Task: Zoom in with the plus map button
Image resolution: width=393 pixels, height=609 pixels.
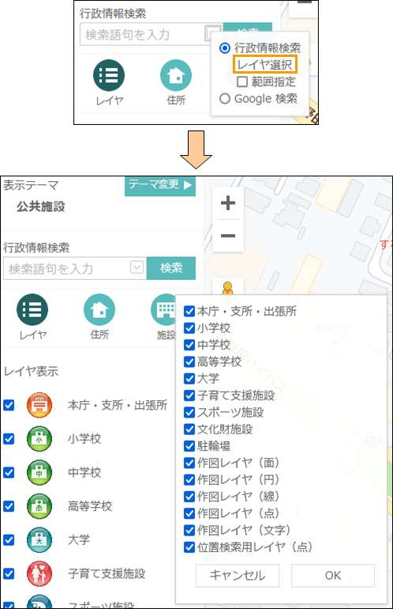Action: (x=228, y=203)
